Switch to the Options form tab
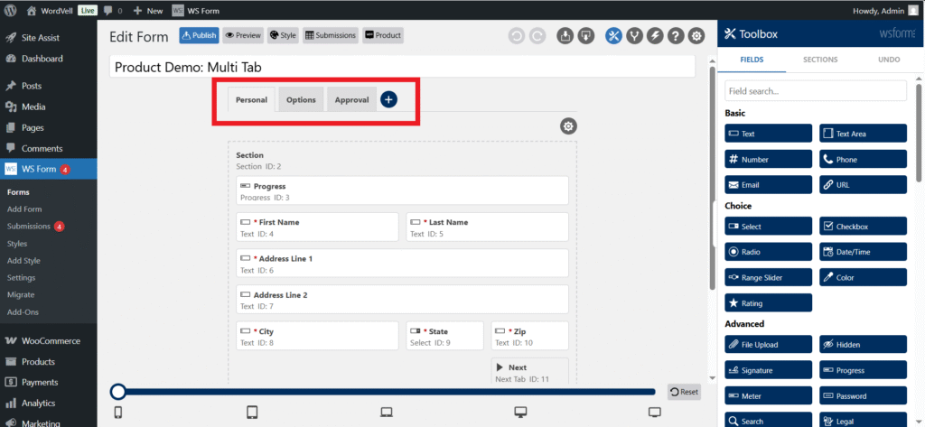925x427 pixels. click(x=301, y=99)
